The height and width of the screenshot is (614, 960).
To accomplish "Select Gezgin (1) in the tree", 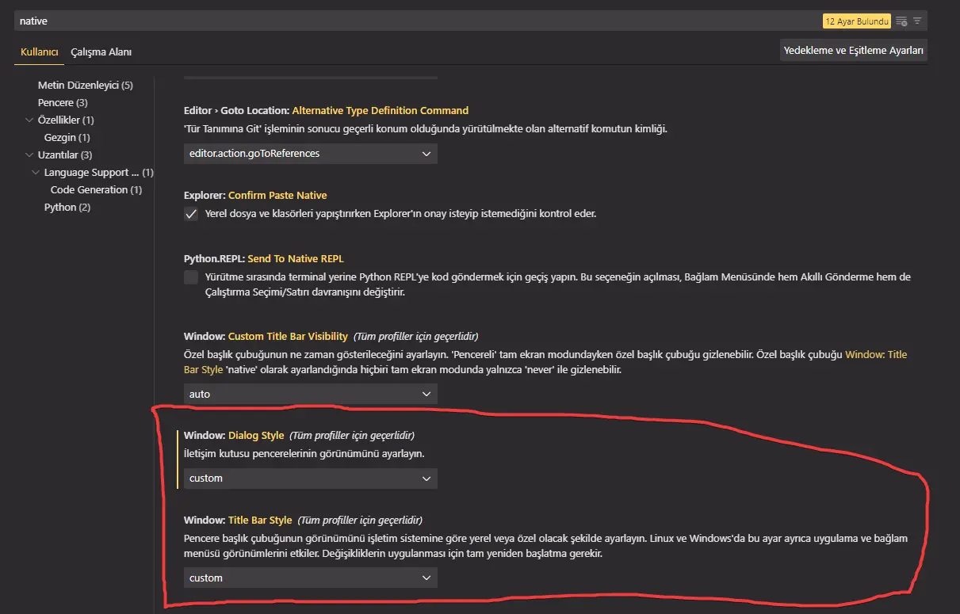I will 67,137.
